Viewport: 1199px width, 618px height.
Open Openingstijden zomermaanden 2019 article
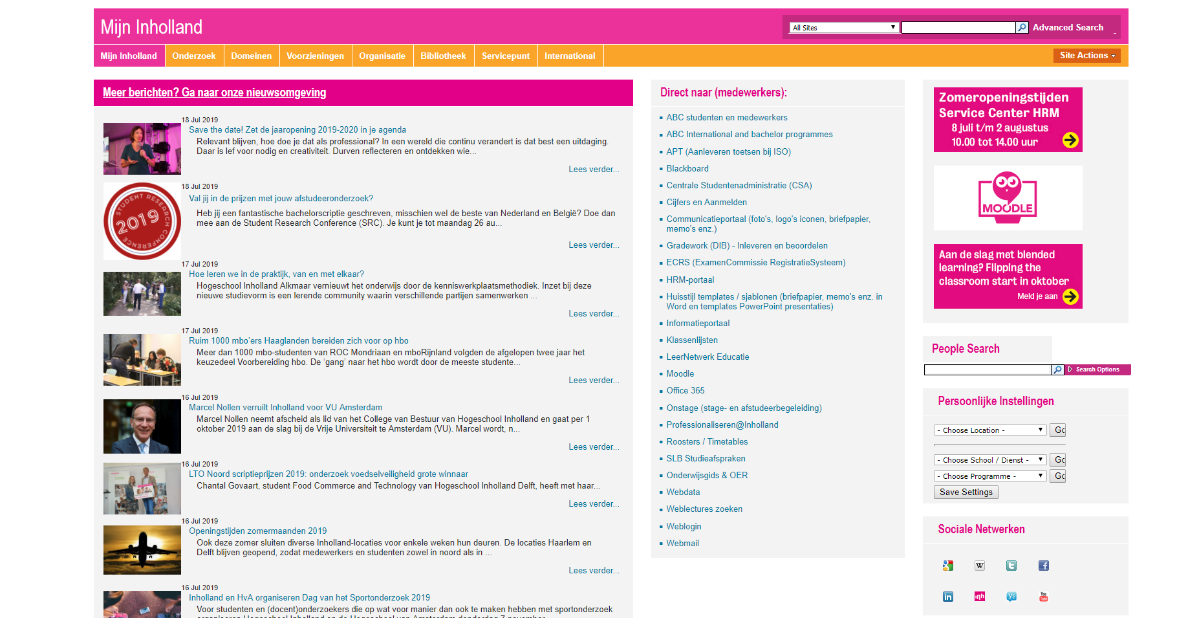pos(257,531)
